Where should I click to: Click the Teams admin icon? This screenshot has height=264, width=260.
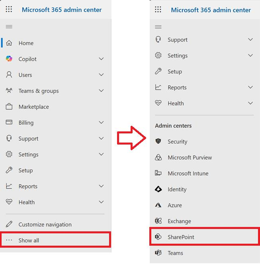tap(158, 253)
